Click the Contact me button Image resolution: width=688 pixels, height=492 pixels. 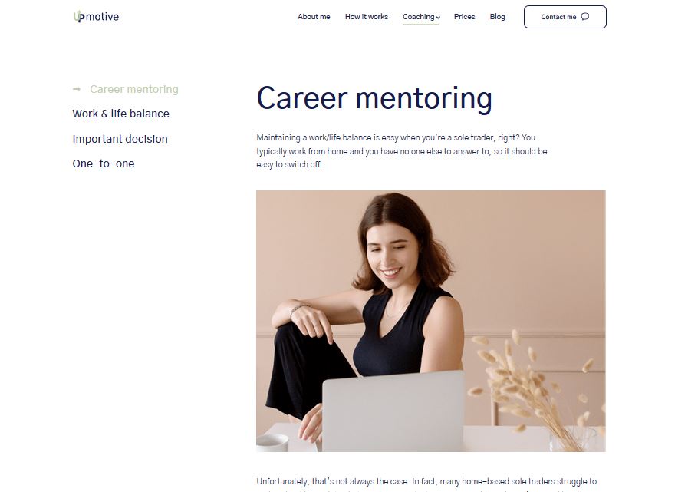565,17
